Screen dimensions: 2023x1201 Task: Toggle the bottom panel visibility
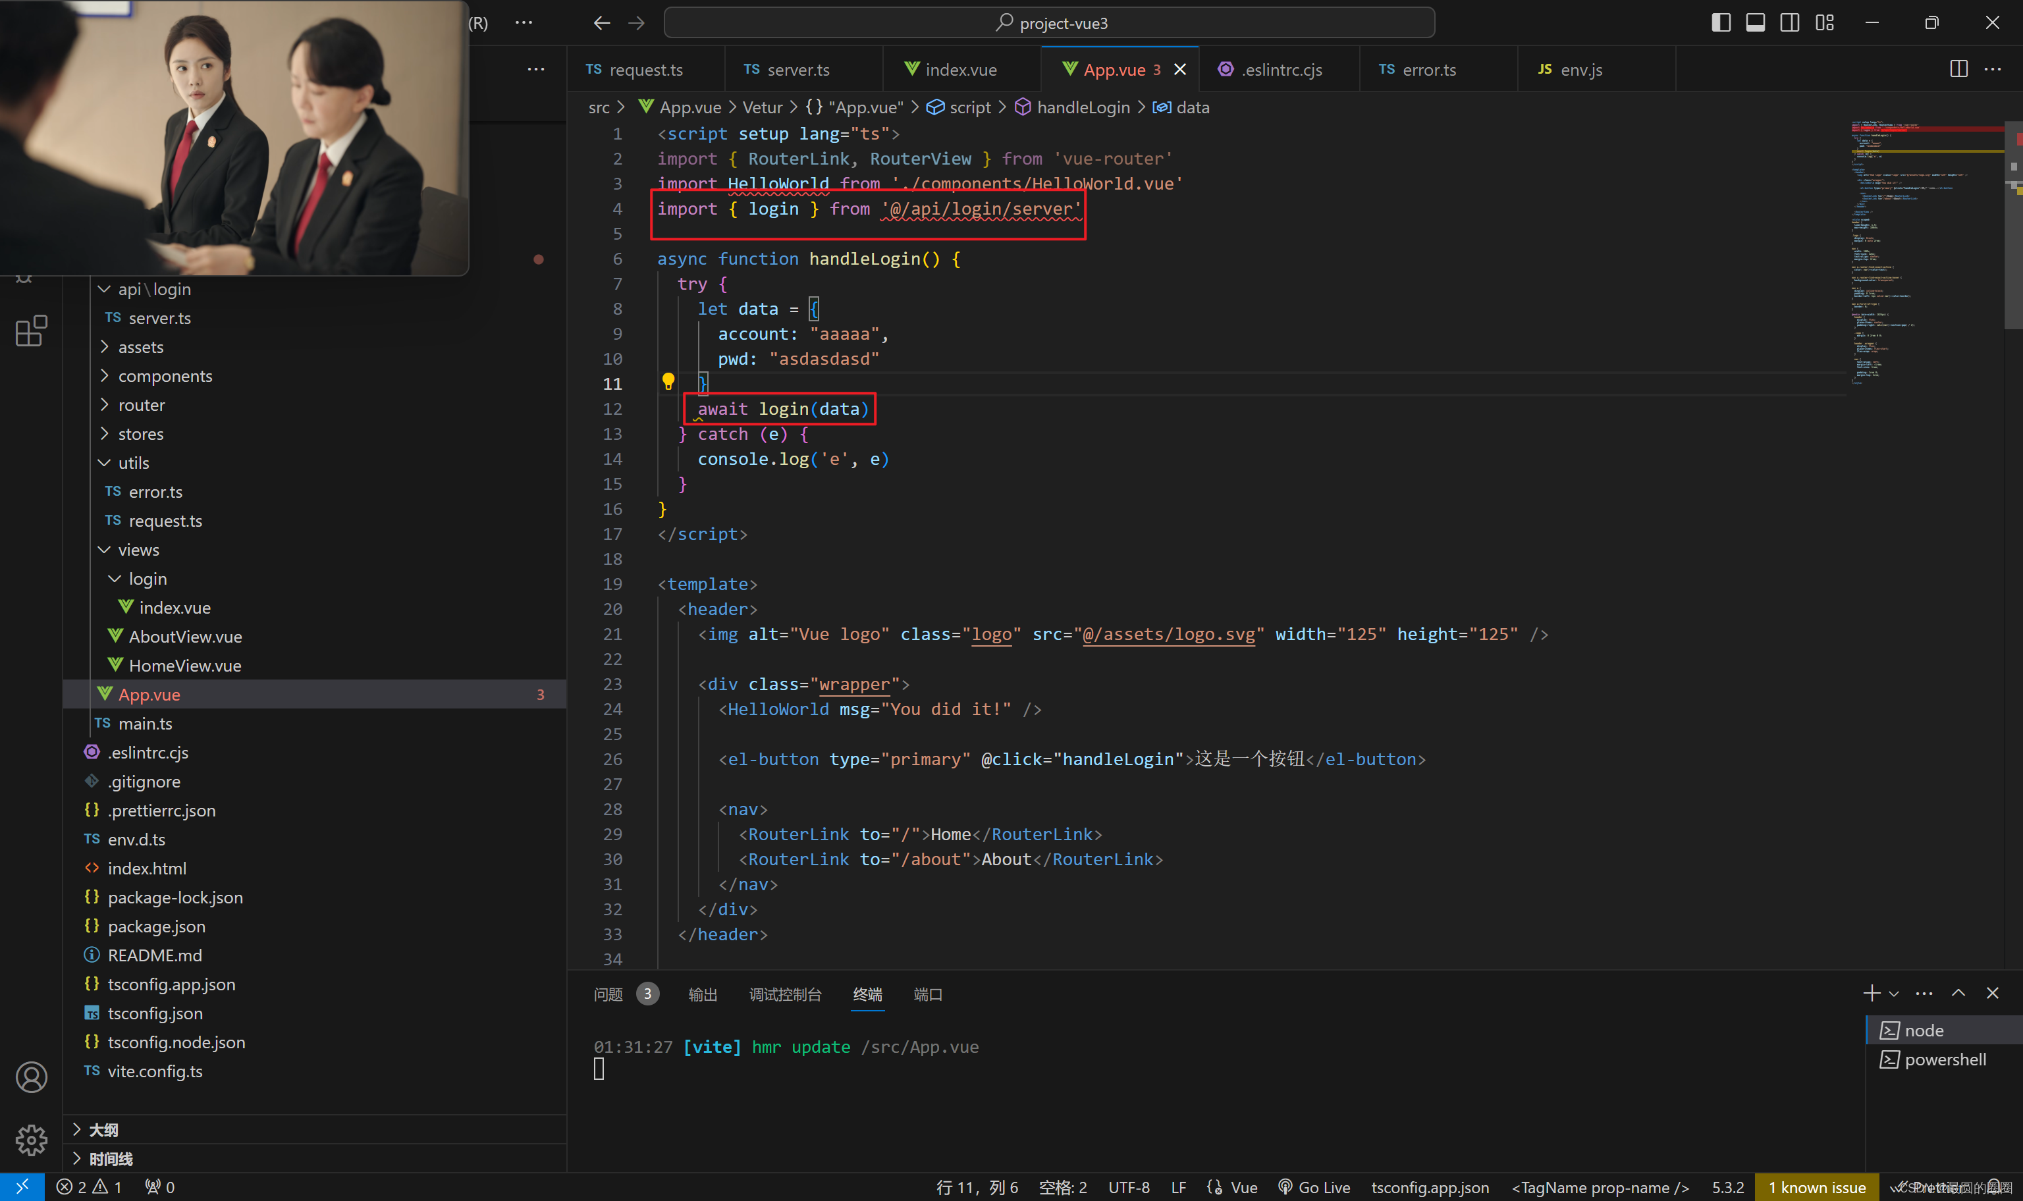[1755, 22]
